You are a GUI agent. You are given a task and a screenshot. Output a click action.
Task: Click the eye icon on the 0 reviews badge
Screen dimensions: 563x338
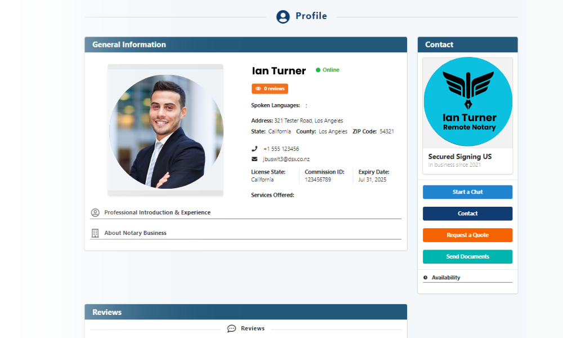(x=258, y=88)
